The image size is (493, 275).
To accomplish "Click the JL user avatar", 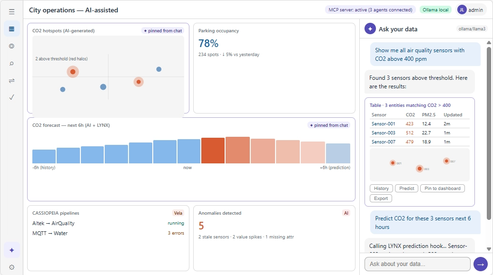I will [x=462, y=9].
